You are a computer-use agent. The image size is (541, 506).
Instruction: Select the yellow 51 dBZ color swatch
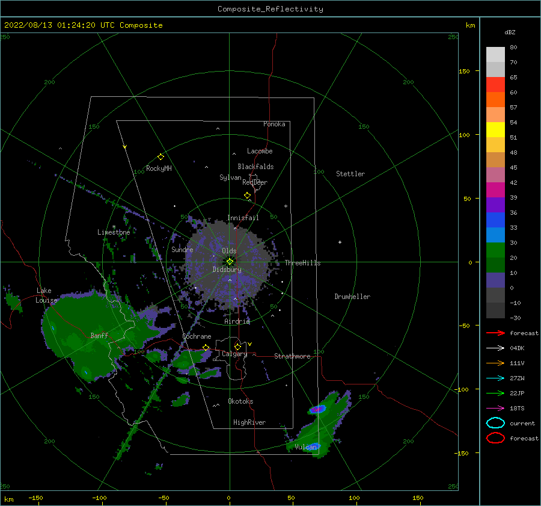(x=495, y=129)
